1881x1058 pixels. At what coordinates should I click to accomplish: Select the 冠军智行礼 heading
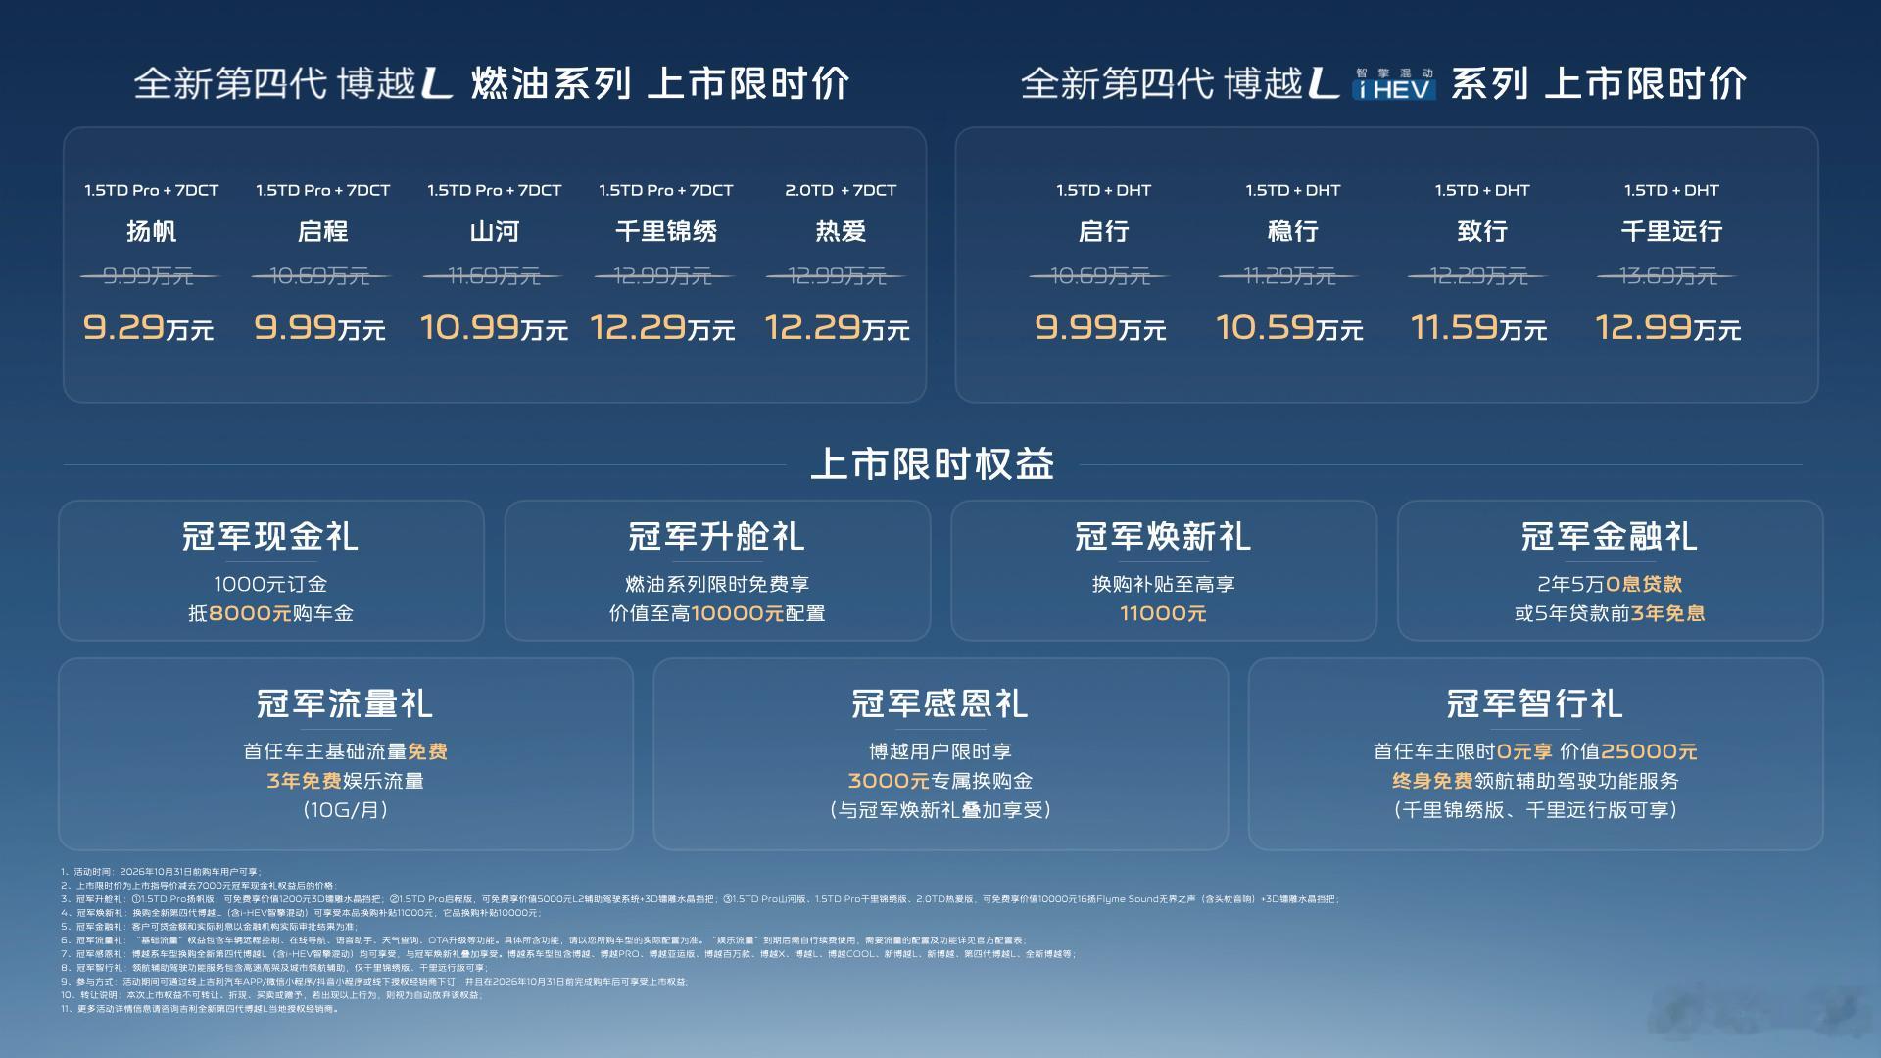tap(1535, 703)
